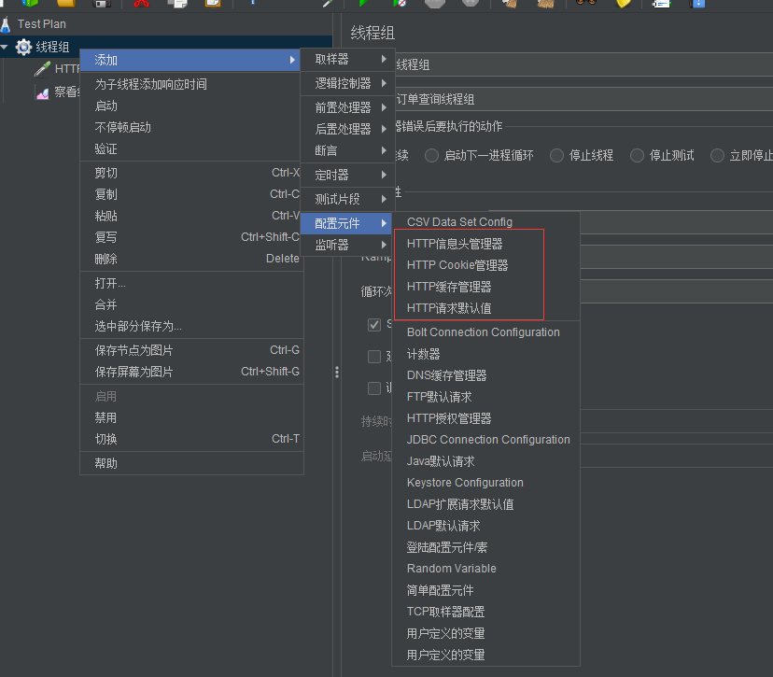Add a Random Variable element
This screenshot has height=677, width=773.
pos(485,569)
